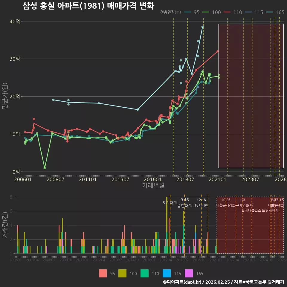The width and height of the screenshot is (287, 287).
Task: Click the green 110 bottom legend swatch
Action: point(144,274)
